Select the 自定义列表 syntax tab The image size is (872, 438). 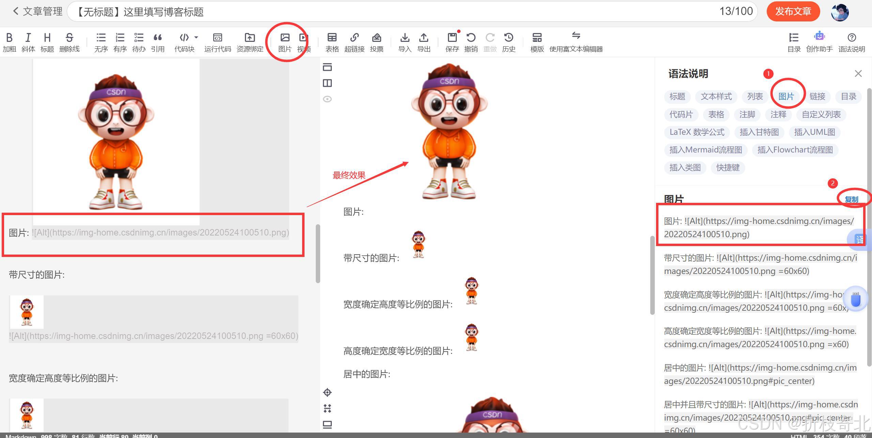(821, 115)
